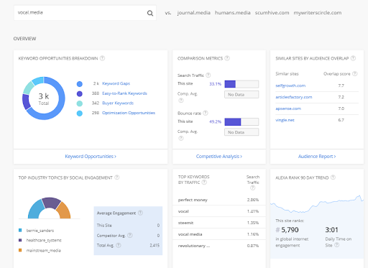Open selfgrowth.com similar site link
368x268 pixels.
pyautogui.click(x=290, y=86)
